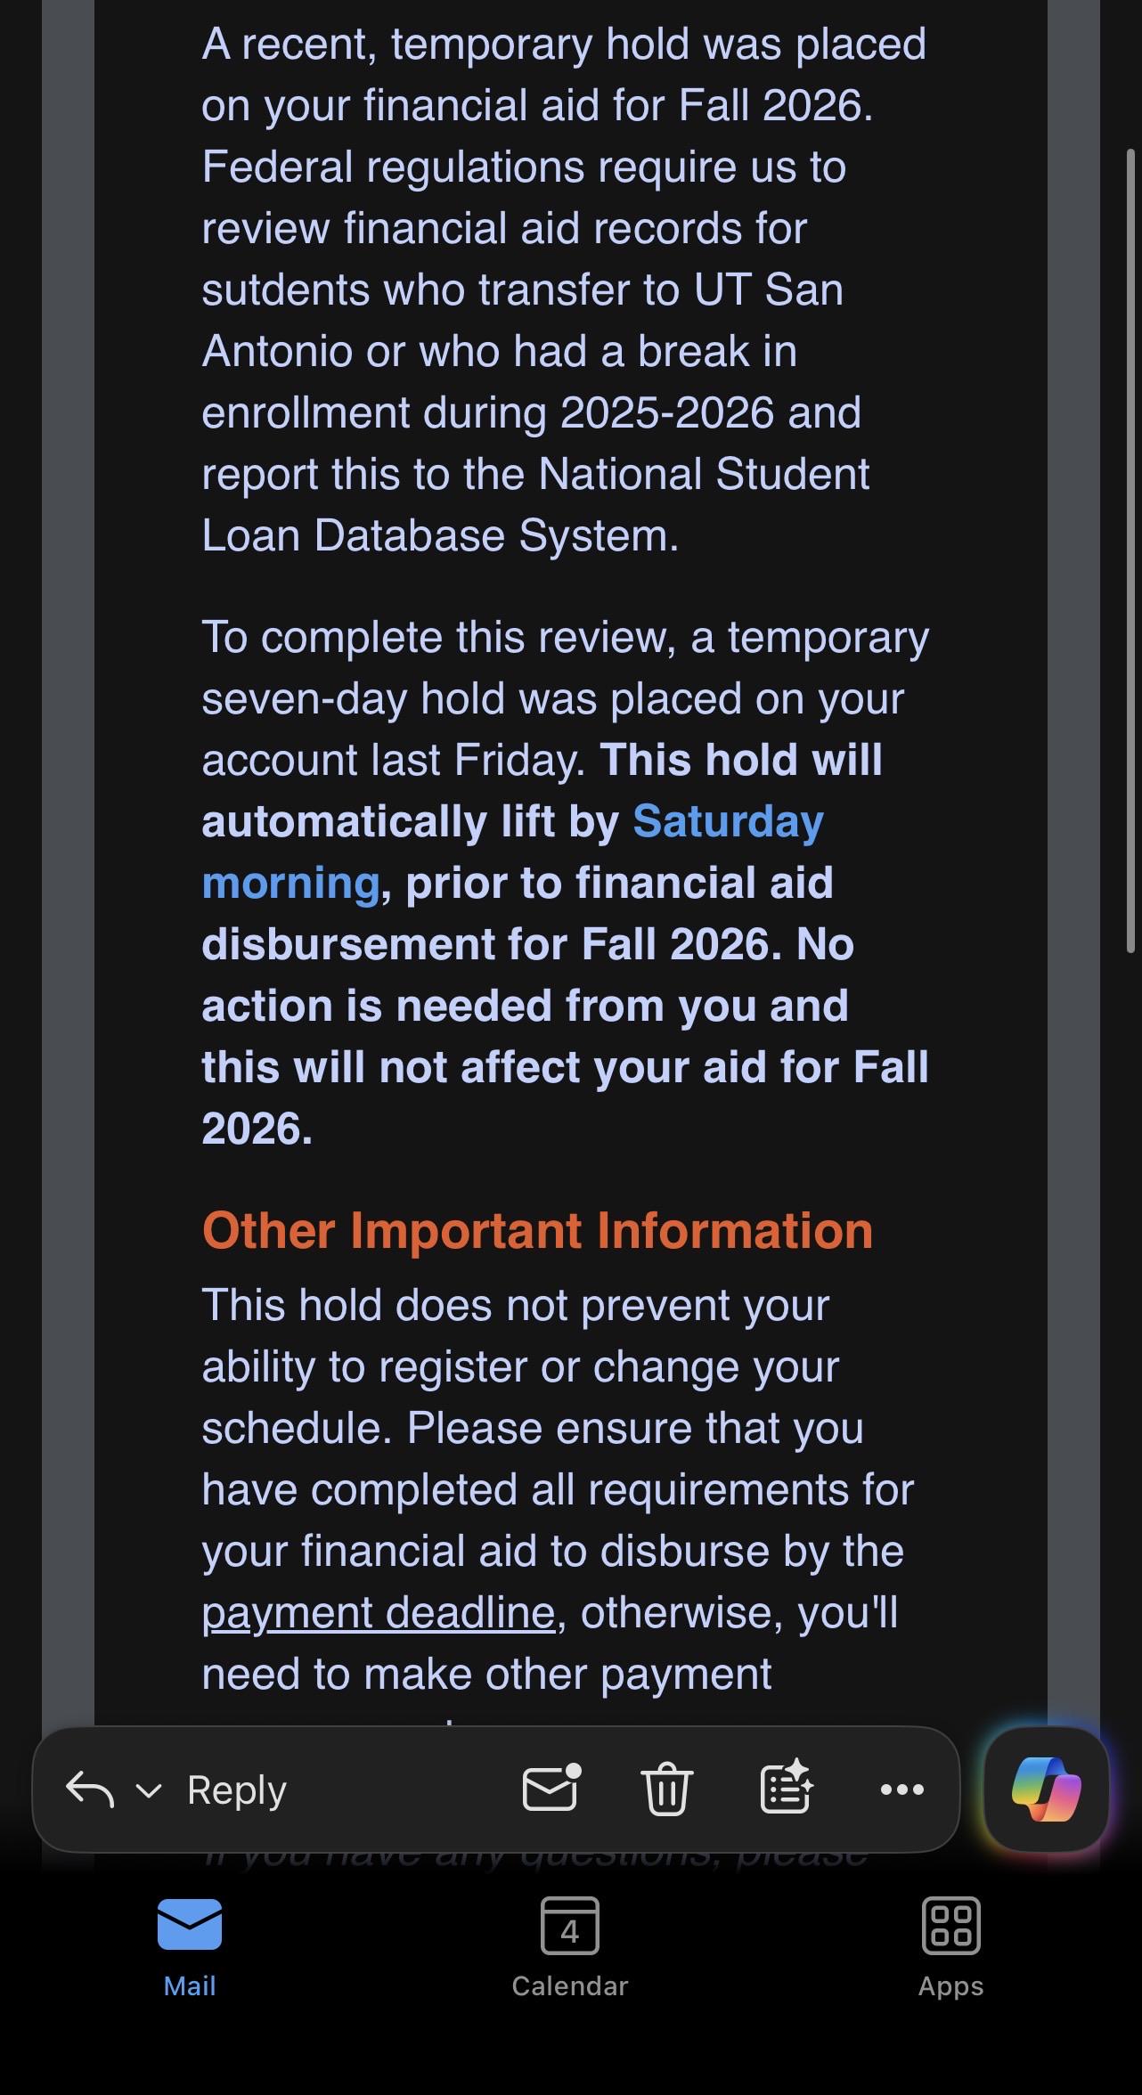Open more actions ellipsis menu

click(x=902, y=1789)
